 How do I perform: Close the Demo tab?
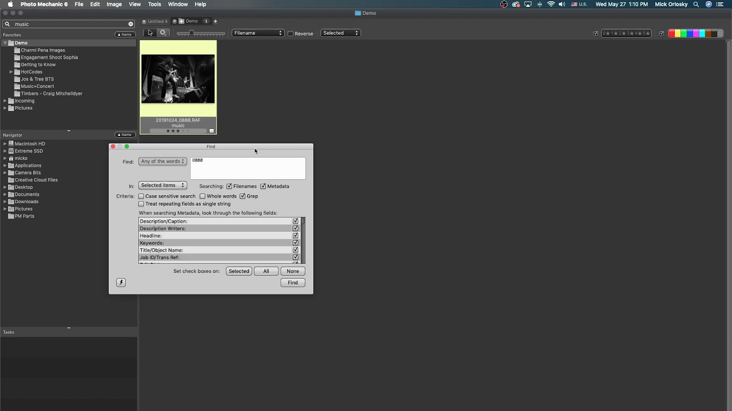coord(174,21)
